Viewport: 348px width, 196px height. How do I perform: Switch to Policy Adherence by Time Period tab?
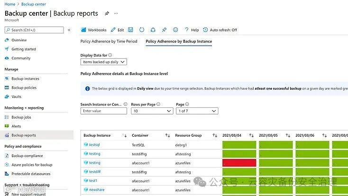tap(109, 41)
